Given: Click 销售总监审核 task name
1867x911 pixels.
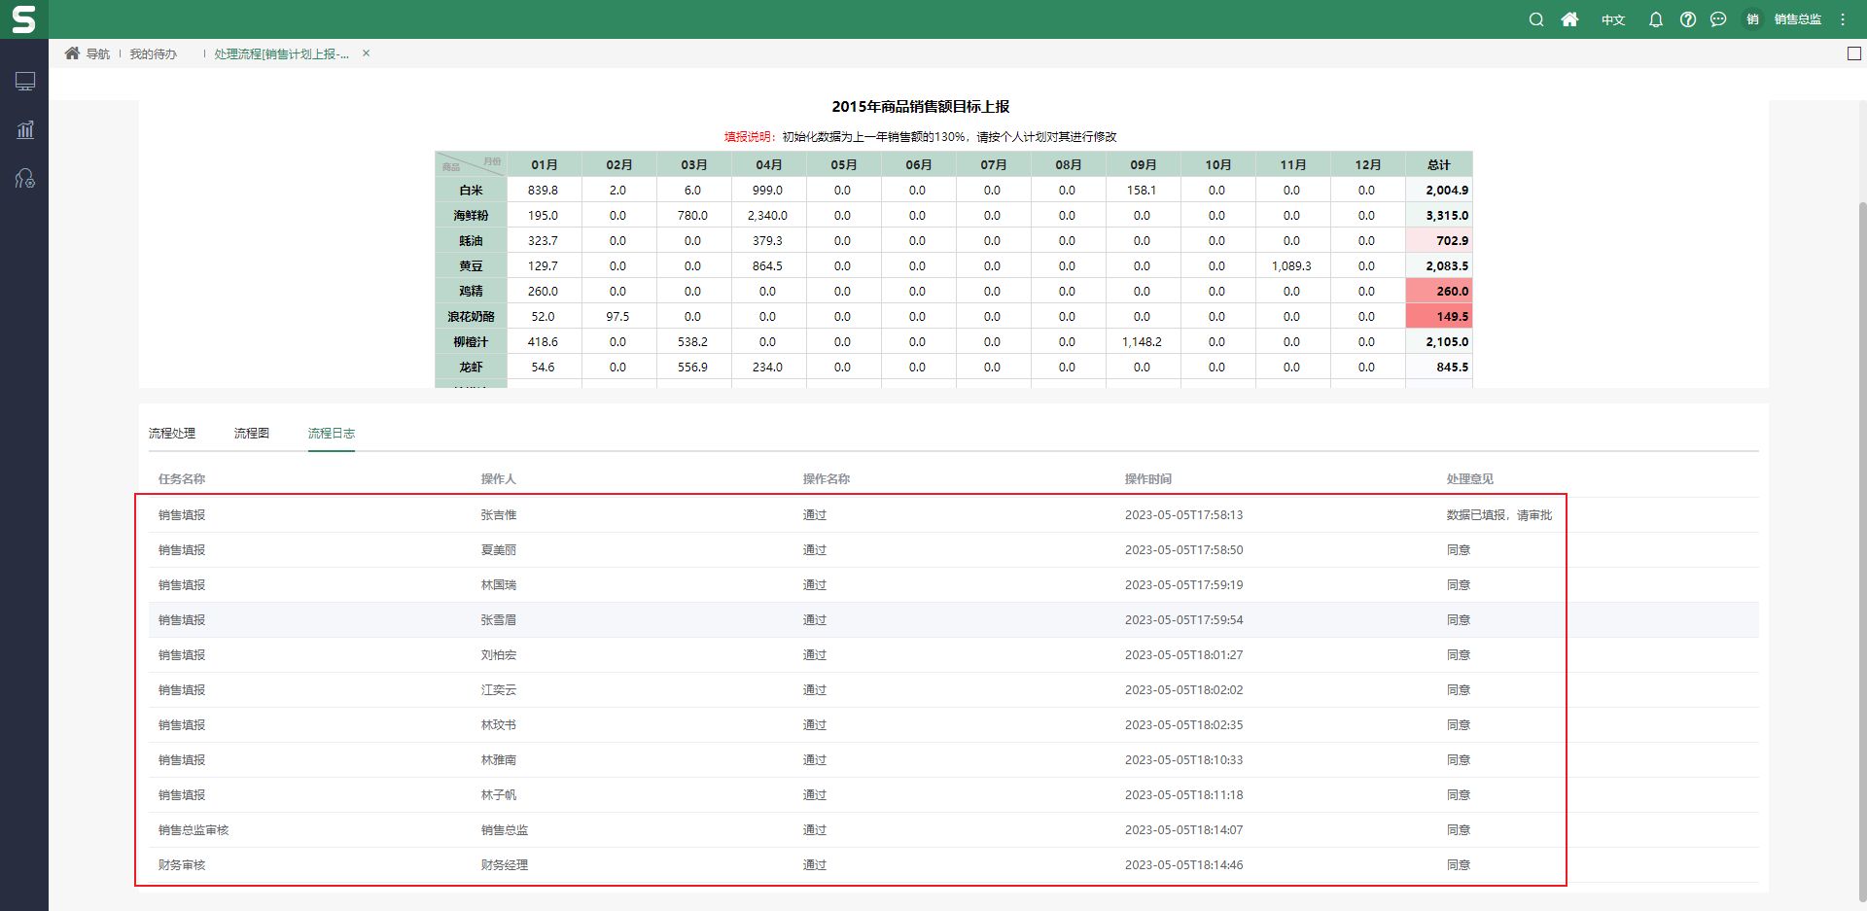Looking at the screenshot, I should click(194, 830).
